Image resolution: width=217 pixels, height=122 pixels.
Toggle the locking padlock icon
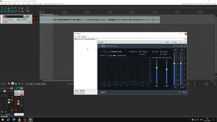(22, 11)
